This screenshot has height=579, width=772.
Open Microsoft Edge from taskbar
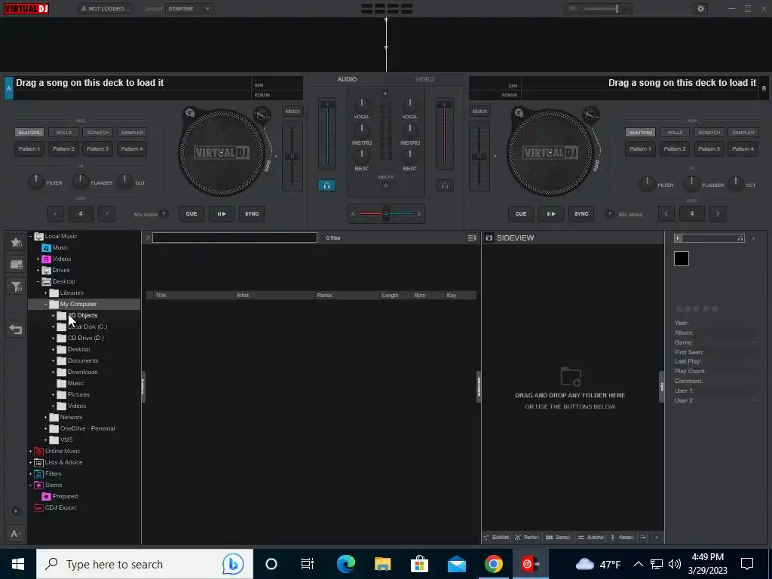pyautogui.click(x=345, y=564)
